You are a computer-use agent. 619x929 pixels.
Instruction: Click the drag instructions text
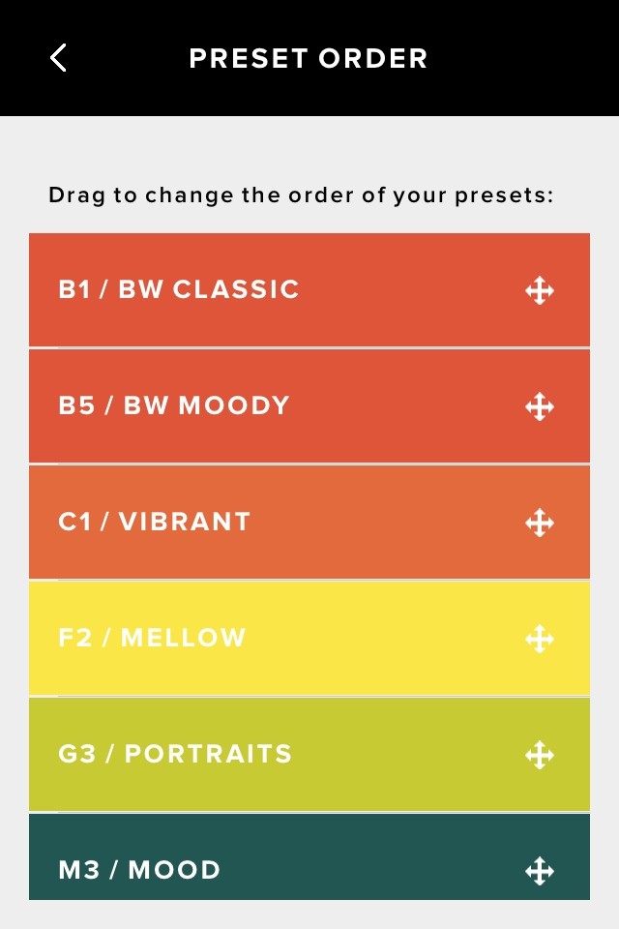(301, 195)
